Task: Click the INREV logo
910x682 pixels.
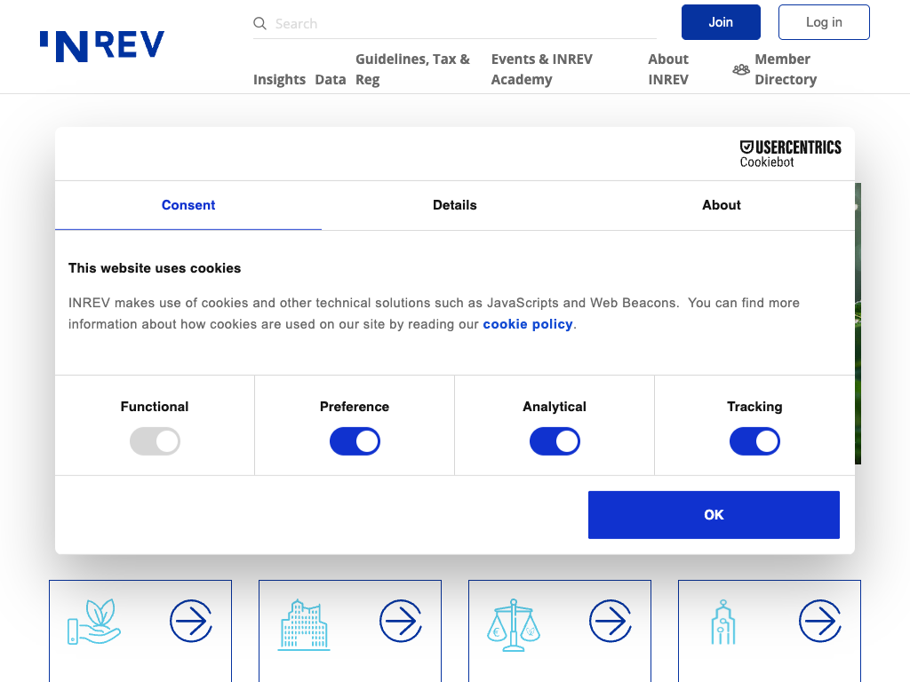Action: 102,46
